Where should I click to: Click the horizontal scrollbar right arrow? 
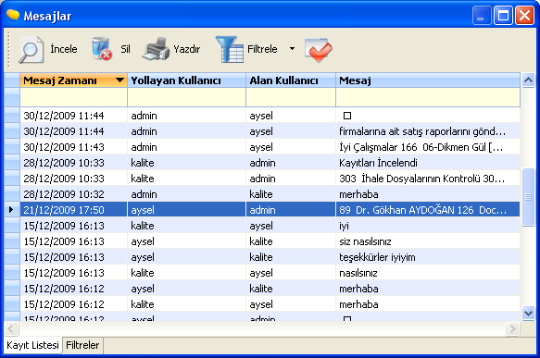(x=512, y=328)
